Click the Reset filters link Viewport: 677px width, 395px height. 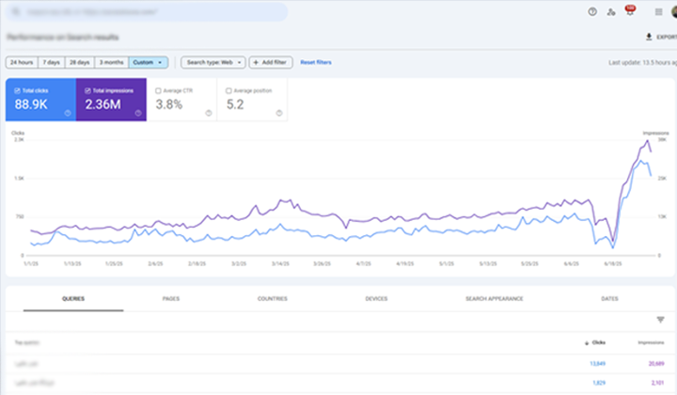tap(316, 62)
